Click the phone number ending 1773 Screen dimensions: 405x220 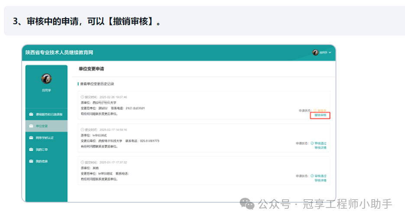coord(149,141)
